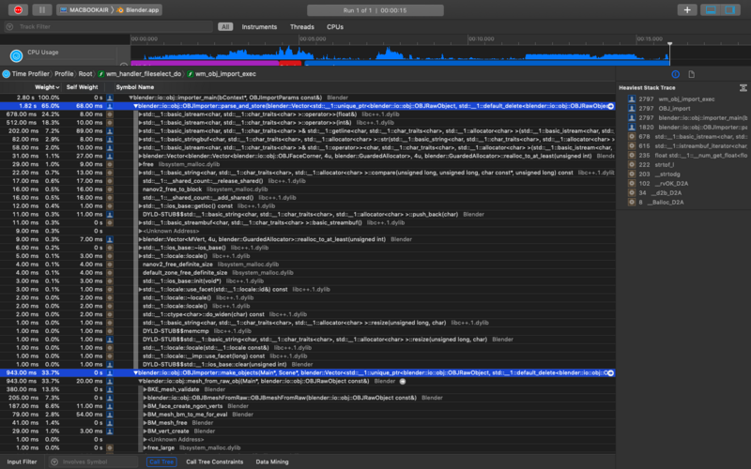
Task: Pause the profiling run
Action: click(41, 9)
